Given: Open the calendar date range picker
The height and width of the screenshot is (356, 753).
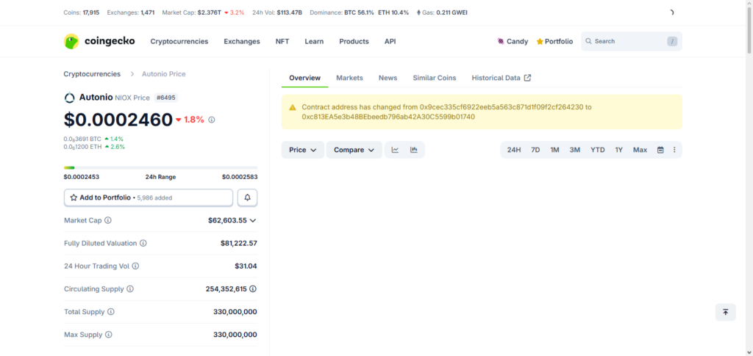Looking at the screenshot, I should (x=660, y=150).
